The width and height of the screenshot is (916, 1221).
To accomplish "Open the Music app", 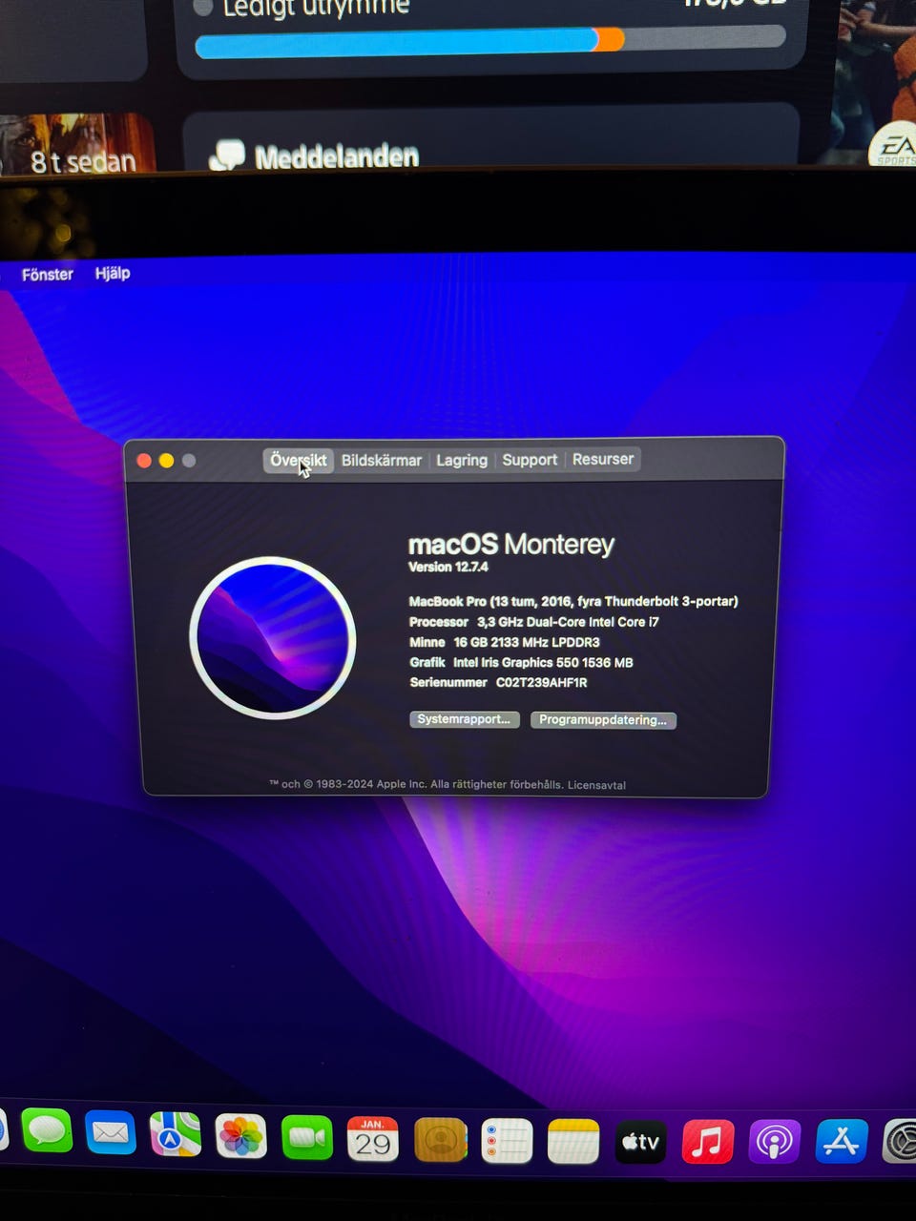I will (x=707, y=1142).
